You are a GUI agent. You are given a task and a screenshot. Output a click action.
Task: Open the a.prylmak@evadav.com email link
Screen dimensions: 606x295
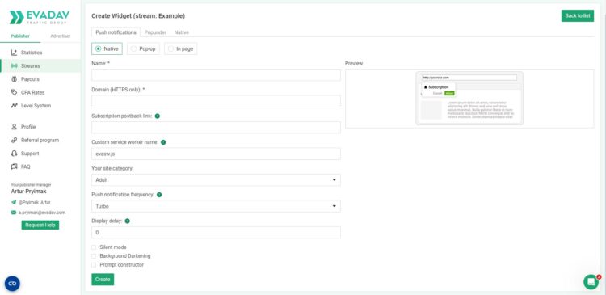tap(42, 213)
